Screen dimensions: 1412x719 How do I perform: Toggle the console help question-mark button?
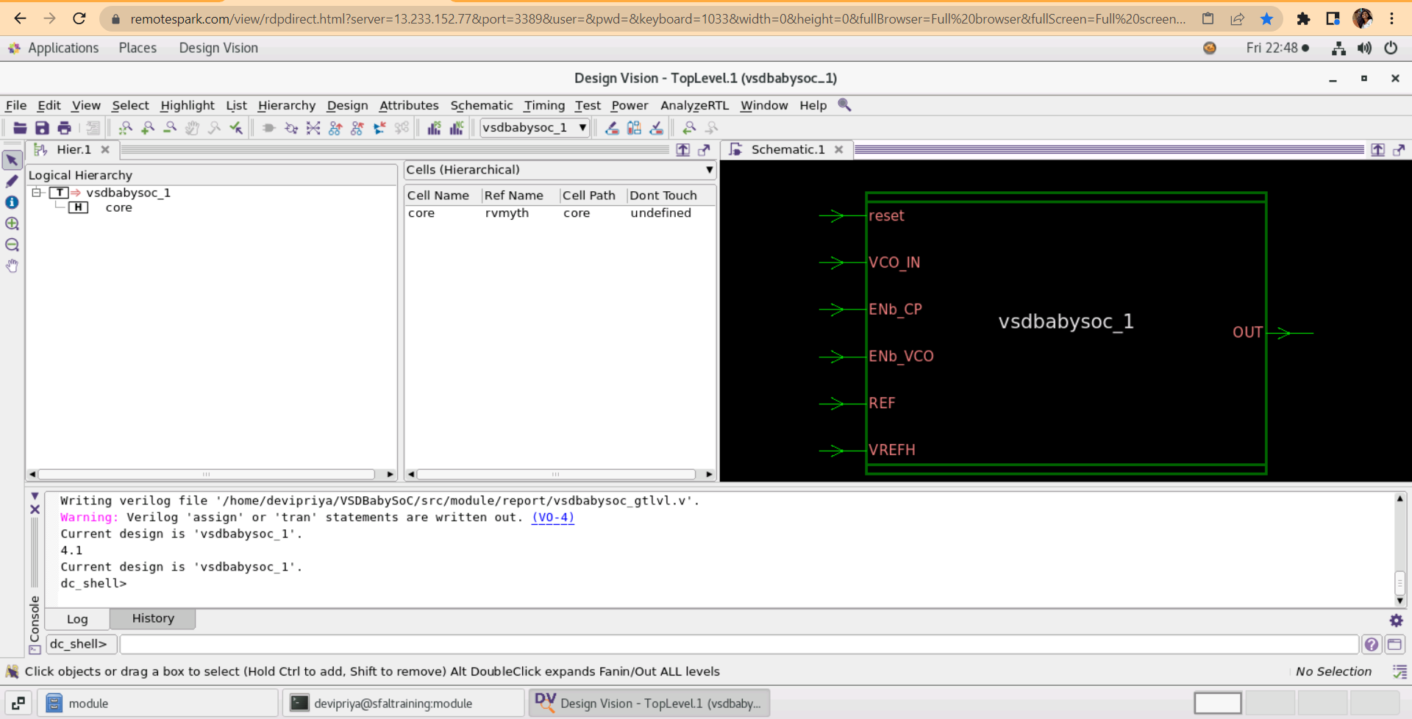pos(1372,644)
